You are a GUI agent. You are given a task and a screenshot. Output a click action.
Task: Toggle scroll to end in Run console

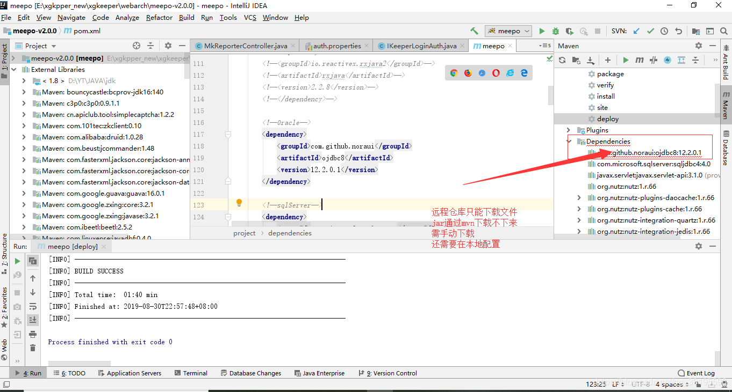[x=33, y=320]
